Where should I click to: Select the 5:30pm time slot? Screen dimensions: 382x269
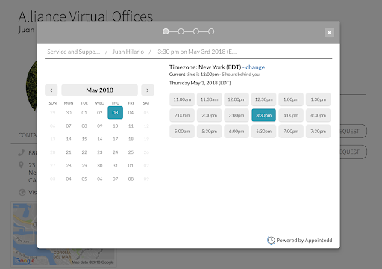[x=209, y=132]
